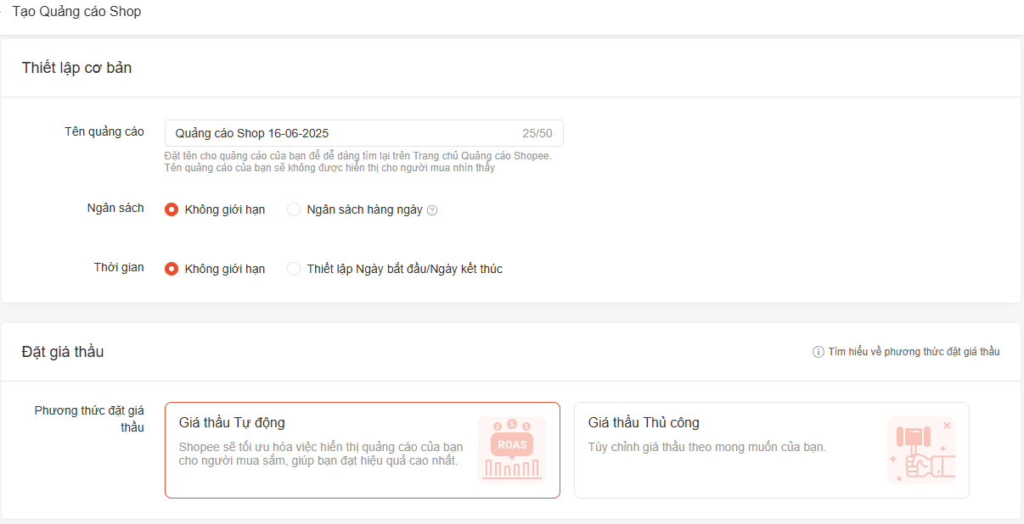Click the info icon before Tìm hiểu link

[819, 352]
